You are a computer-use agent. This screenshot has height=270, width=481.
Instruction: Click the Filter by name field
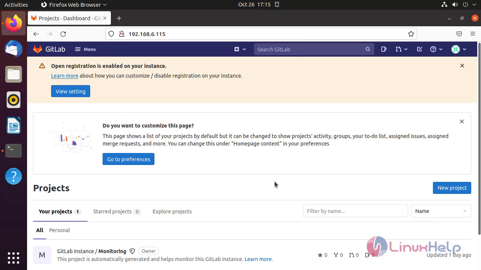tap(355, 211)
